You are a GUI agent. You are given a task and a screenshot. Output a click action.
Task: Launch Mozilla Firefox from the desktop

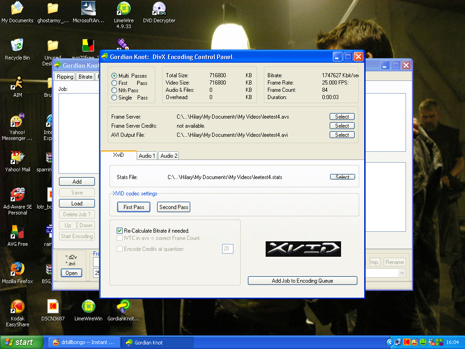(x=17, y=269)
